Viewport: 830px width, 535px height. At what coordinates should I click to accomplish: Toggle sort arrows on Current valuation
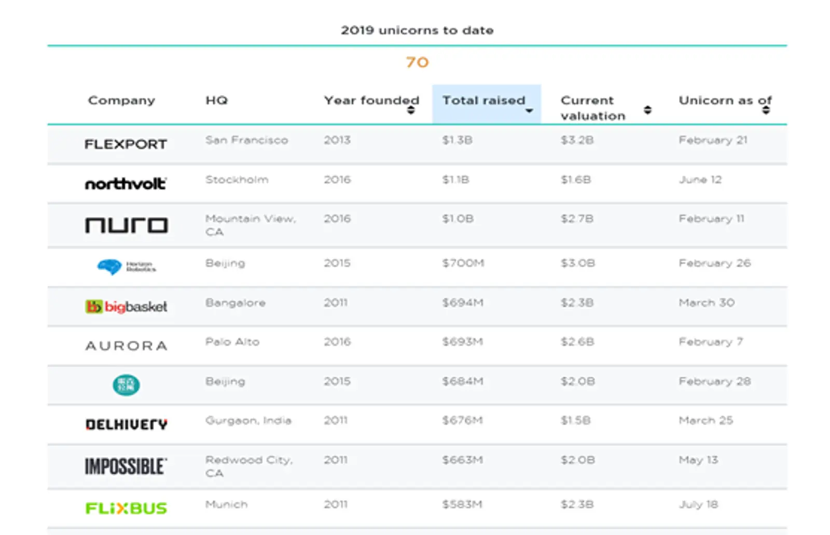pyautogui.click(x=647, y=110)
